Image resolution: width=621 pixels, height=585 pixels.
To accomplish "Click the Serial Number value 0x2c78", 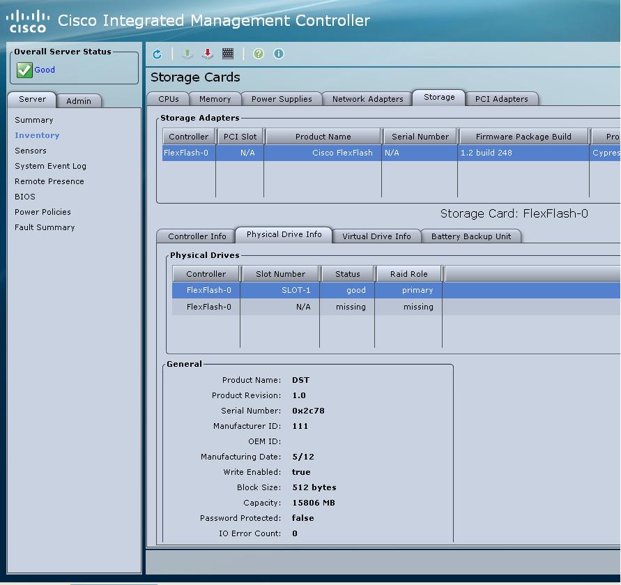I will 308,411.
